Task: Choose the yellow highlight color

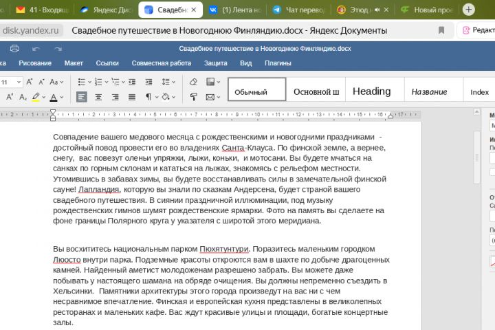Action: tap(35, 97)
